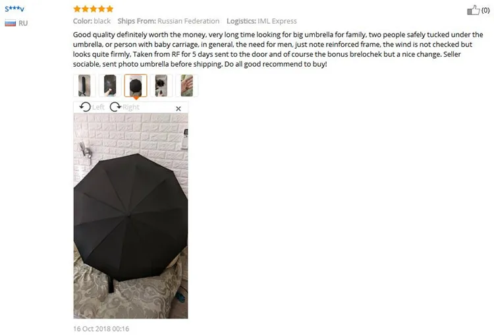The height and width of the screenshot is (335, 494).
Task: Select the second thumbnail with hand touching umbrella
Action: coord(110,86)
